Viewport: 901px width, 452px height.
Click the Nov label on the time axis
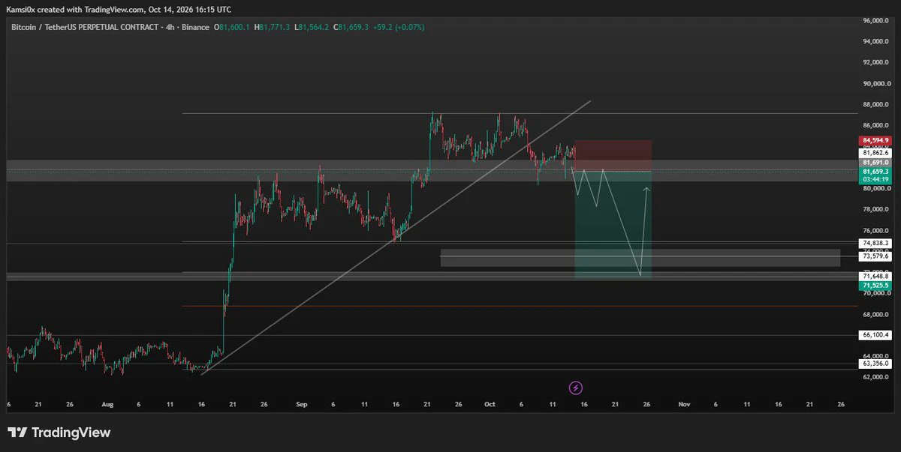point(684,404)
